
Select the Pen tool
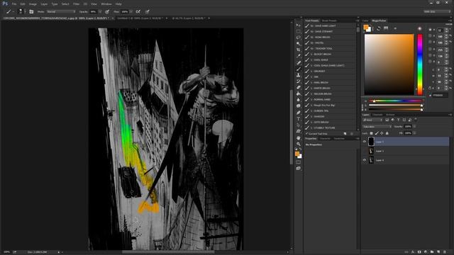(x=298, y=113)
